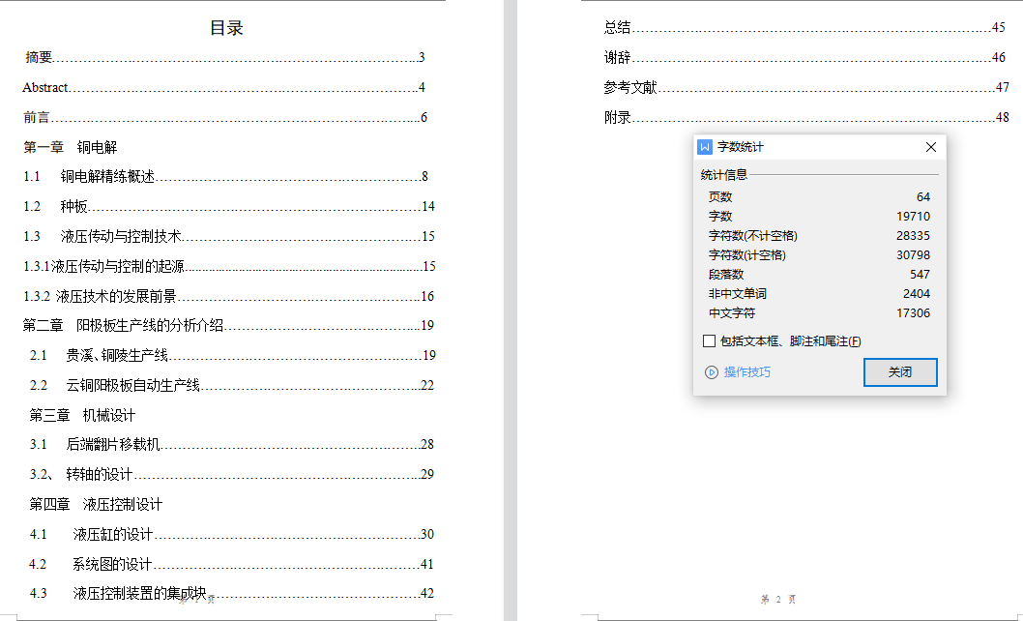Select 第一章 铜电解 chapter heading

coord(70,147)
